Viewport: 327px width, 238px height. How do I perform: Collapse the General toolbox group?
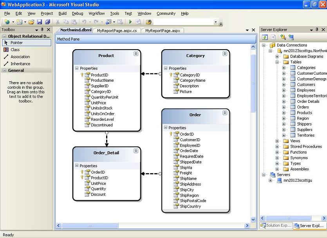pyautogui.click(x=4, y=70)
